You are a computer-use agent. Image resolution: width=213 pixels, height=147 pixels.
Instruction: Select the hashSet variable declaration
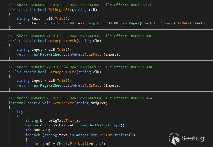(x=66, y=125)
